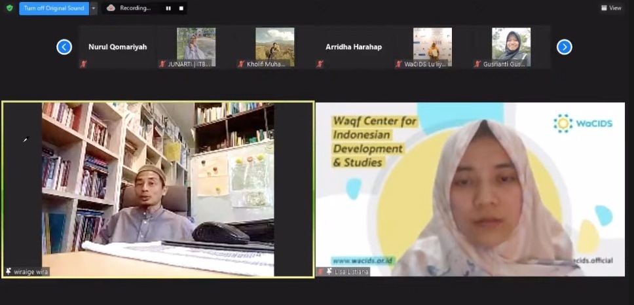The height and width of the screenshot is (305, 634).
Task: Click muted mic icon next to WaCIDS Lu'liy...
Action: (399, 64)
